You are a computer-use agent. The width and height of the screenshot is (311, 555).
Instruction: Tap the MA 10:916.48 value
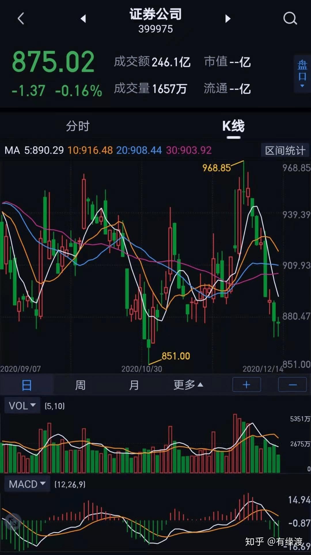coord(90,150)
